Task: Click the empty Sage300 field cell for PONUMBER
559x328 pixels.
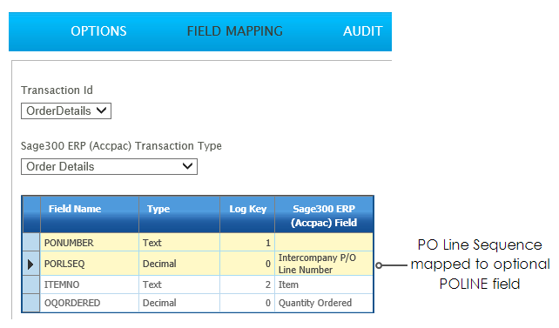Action: point(324,243)
